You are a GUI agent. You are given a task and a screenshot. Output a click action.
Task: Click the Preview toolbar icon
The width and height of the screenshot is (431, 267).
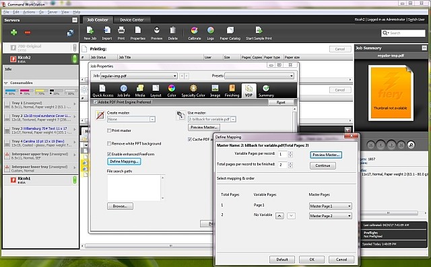(x=156, y=33)
